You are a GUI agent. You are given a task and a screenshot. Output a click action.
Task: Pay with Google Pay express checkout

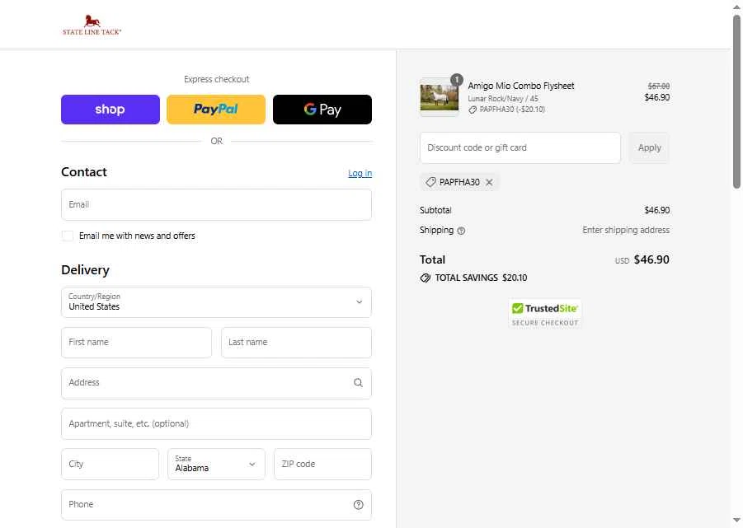(322, 110)
